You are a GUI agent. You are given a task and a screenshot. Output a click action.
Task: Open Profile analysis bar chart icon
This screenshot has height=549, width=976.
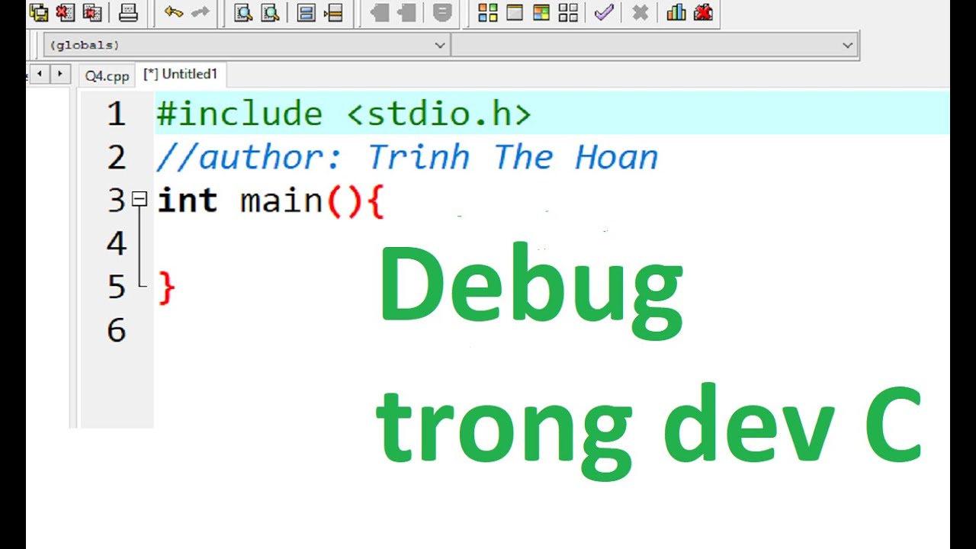[676, 12]
